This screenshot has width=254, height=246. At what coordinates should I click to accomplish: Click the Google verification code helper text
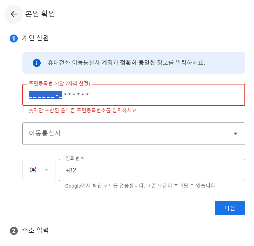click(x=141, y=186)
